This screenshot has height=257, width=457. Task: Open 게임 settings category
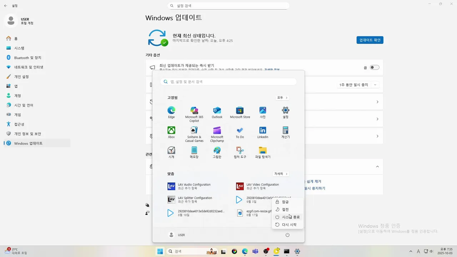tap(37, 115)
